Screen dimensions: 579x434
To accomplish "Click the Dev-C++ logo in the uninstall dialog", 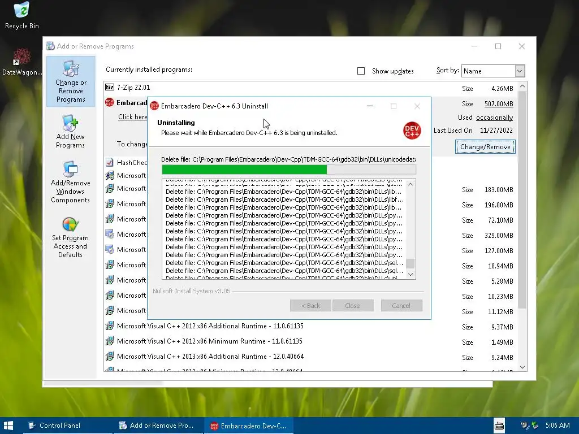I will pos(412,131).
